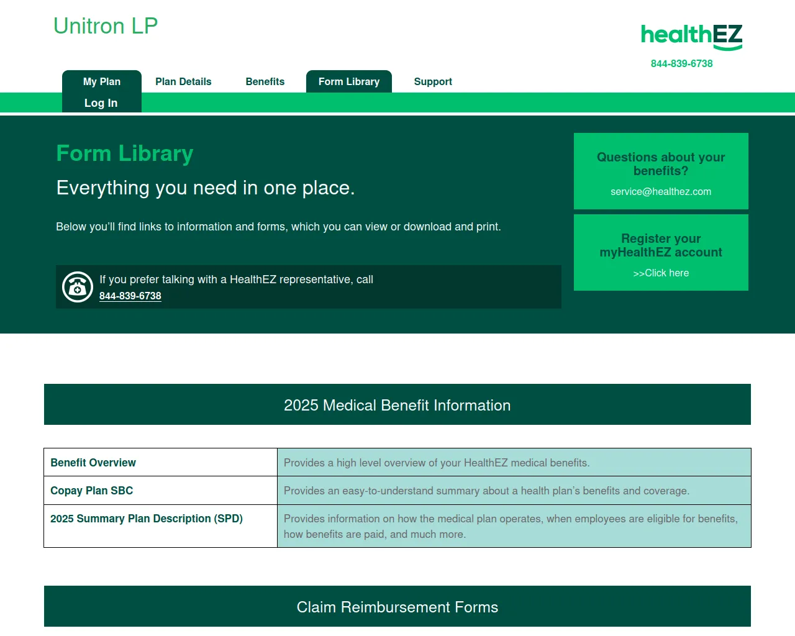Select Log In under My Plan
The width and height of the screenshot is (795, 636).
(x=101, y=103)
